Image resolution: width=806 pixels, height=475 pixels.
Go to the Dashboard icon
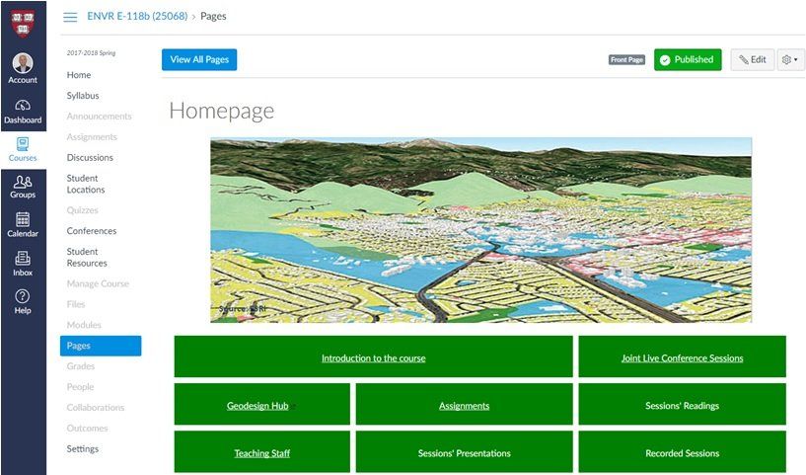(23, 111)
